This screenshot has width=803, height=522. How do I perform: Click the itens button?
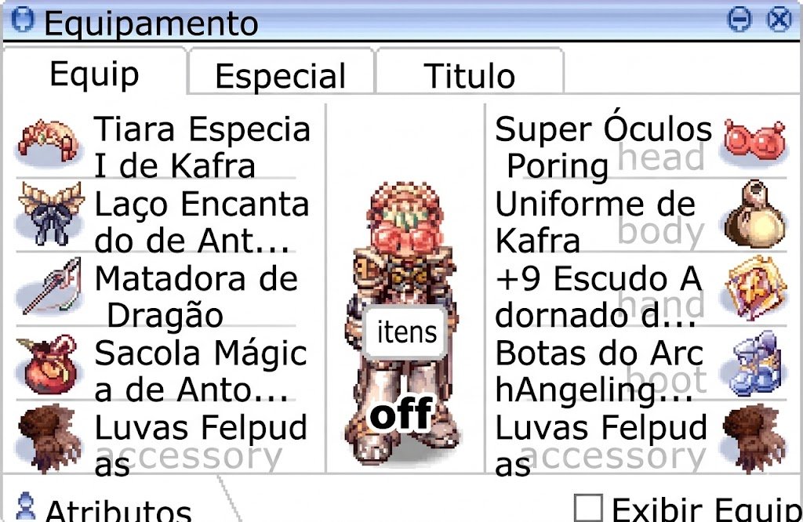click(407, 332)
